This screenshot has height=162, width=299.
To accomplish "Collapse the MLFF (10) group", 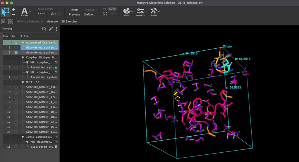I will 23,82.
